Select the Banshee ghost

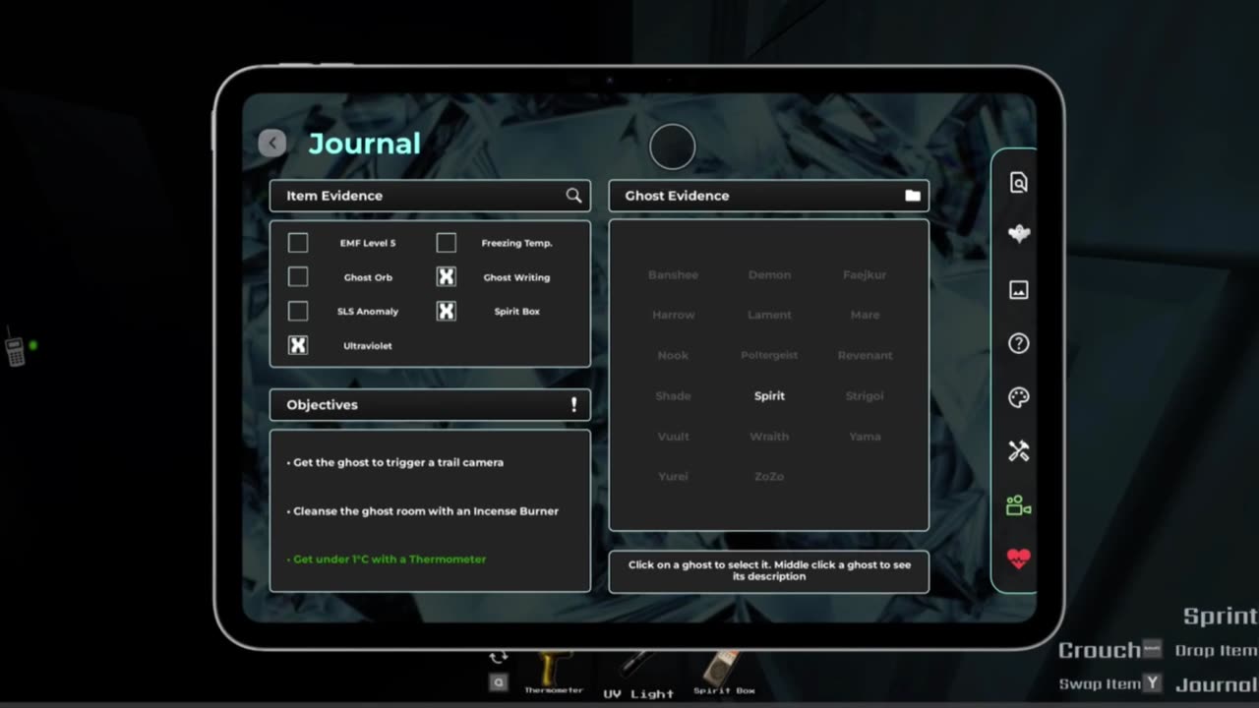(673, 274)
